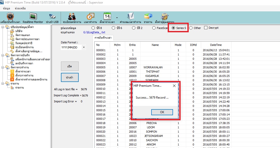Select the PRECHA name cell

(152, 123)
